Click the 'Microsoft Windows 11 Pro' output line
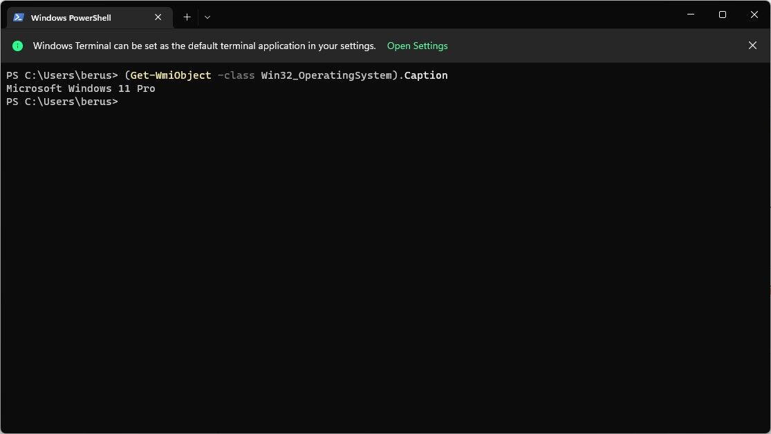Screen dimensions: 771x434 pyautogui.click(x=81, y=88)
